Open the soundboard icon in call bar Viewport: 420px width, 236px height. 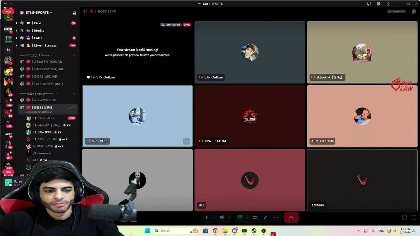(x=265, y=217)
